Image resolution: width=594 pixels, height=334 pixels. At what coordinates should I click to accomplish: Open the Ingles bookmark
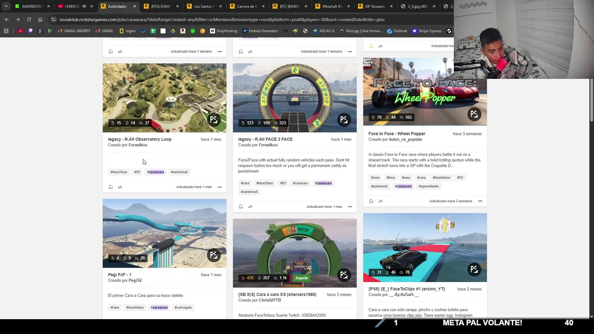(127, 31)
